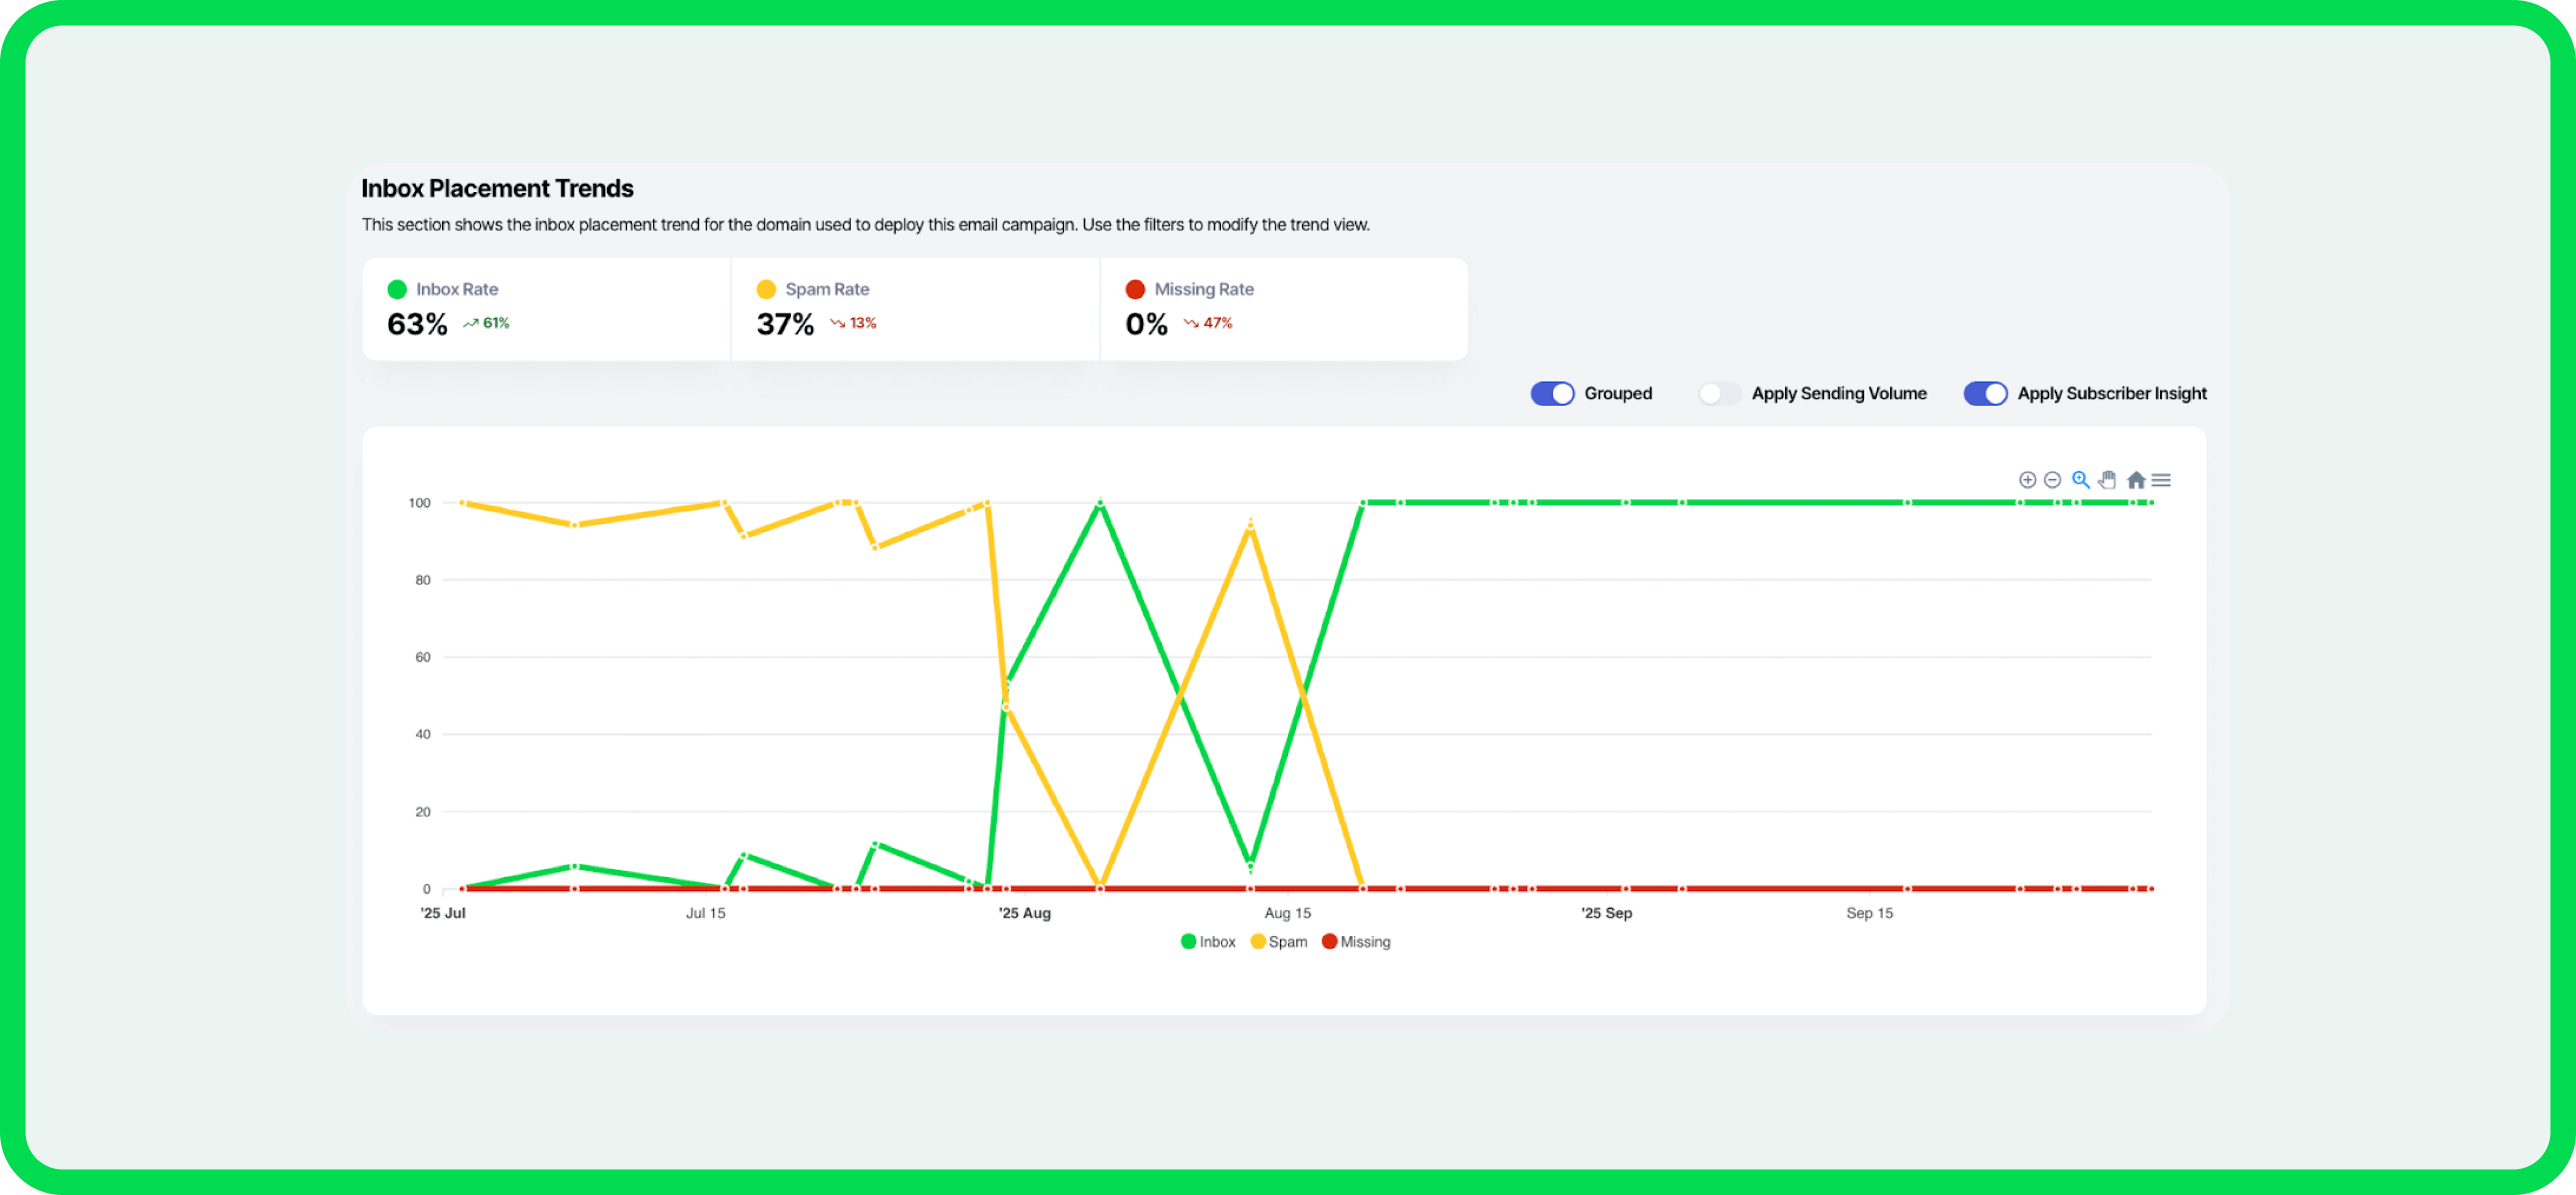Image resolution: width=2576 pixels, height=1195 pixels.
Task: Toggle Spam series in chart legend
Action: pos(1279,941)
